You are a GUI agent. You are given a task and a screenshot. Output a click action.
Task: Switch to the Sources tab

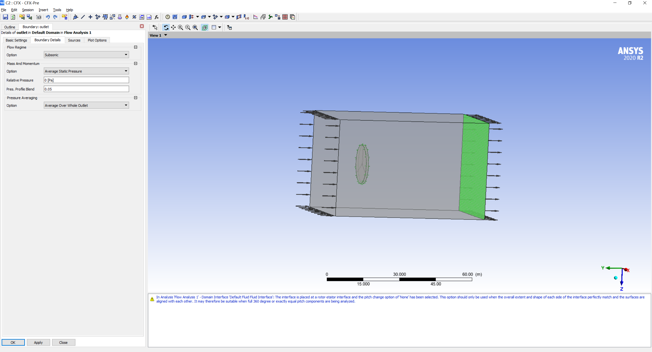pyautogui.click(x=74, y=40)
